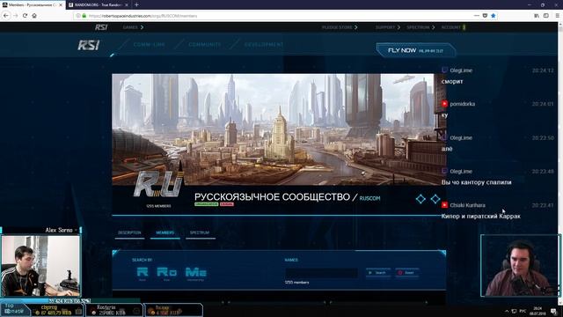Click the network tray icon
Screen dimensions: 563x317
(514, 311)
